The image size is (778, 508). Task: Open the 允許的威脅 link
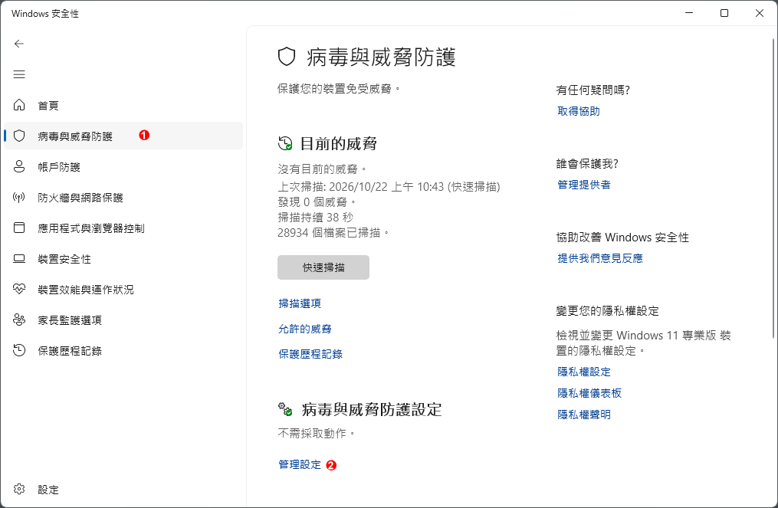tap(304, 329)
